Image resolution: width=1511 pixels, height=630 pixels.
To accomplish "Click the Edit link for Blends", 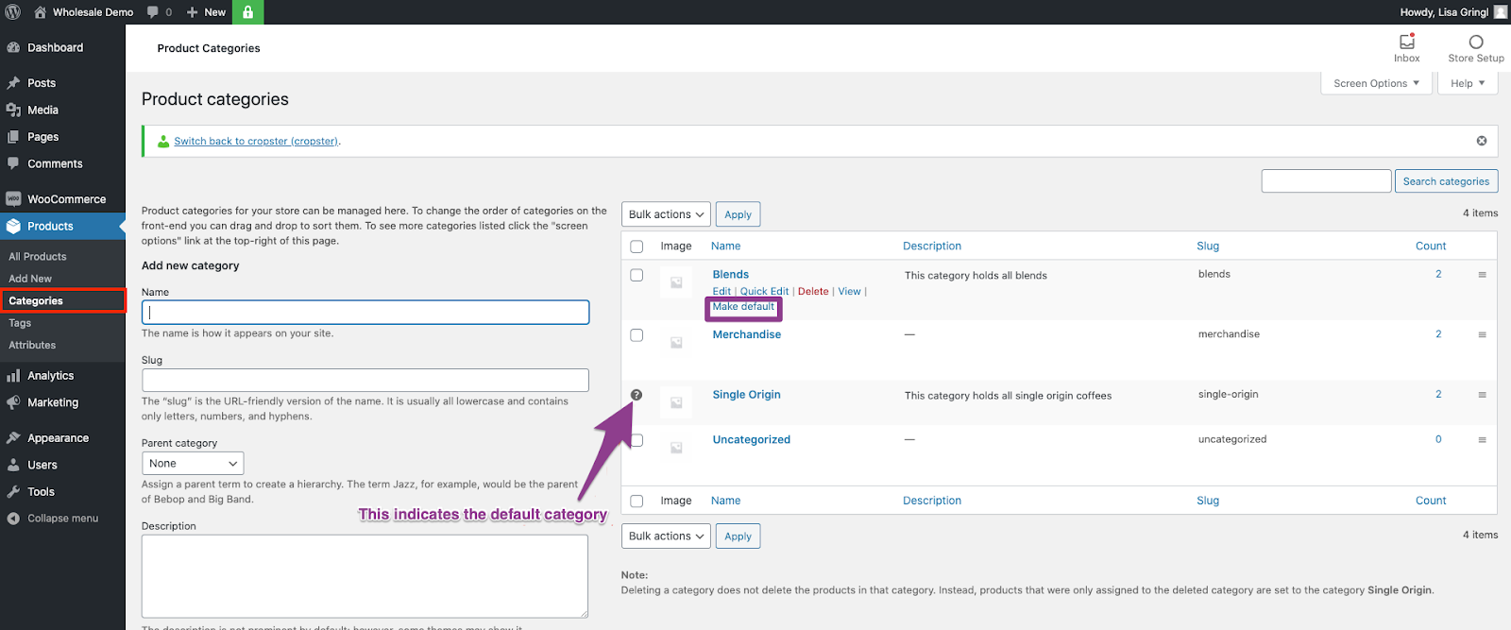I will tap(722, 292).
